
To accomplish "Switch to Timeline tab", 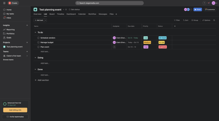I will (x=60, y=14).
